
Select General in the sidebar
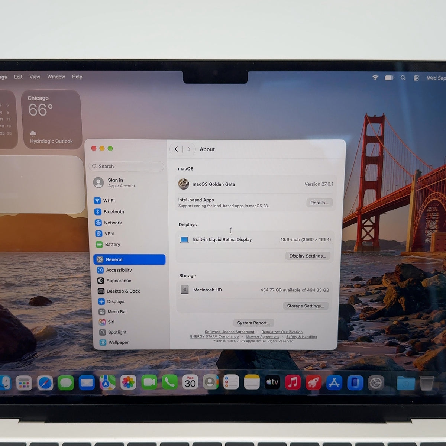[129, 259]
